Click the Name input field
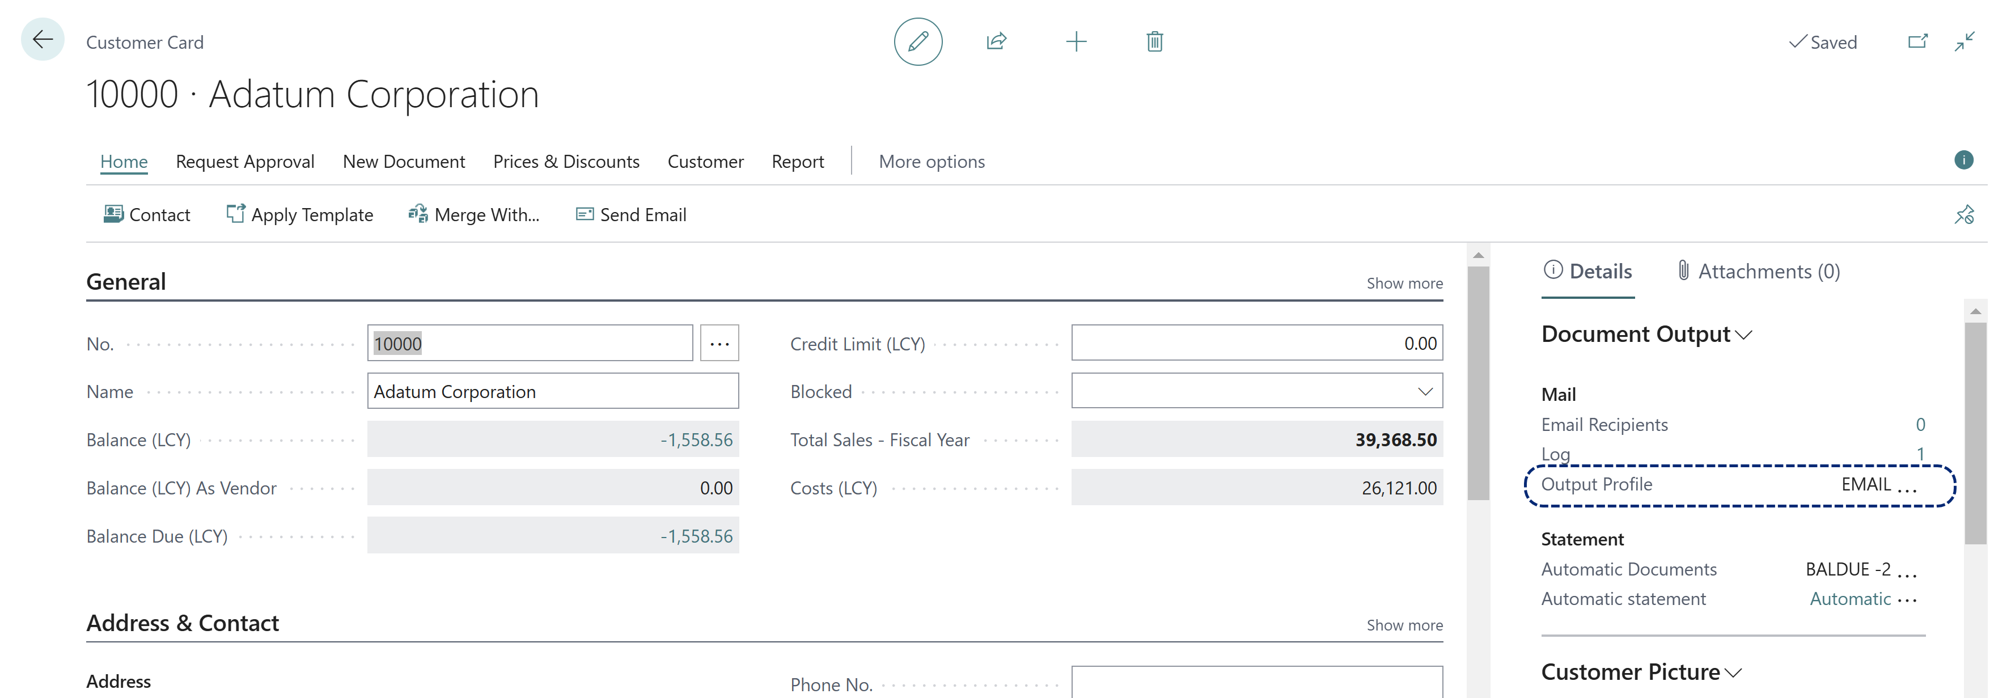Screen dimensions: 2011x698 (553, 391)
